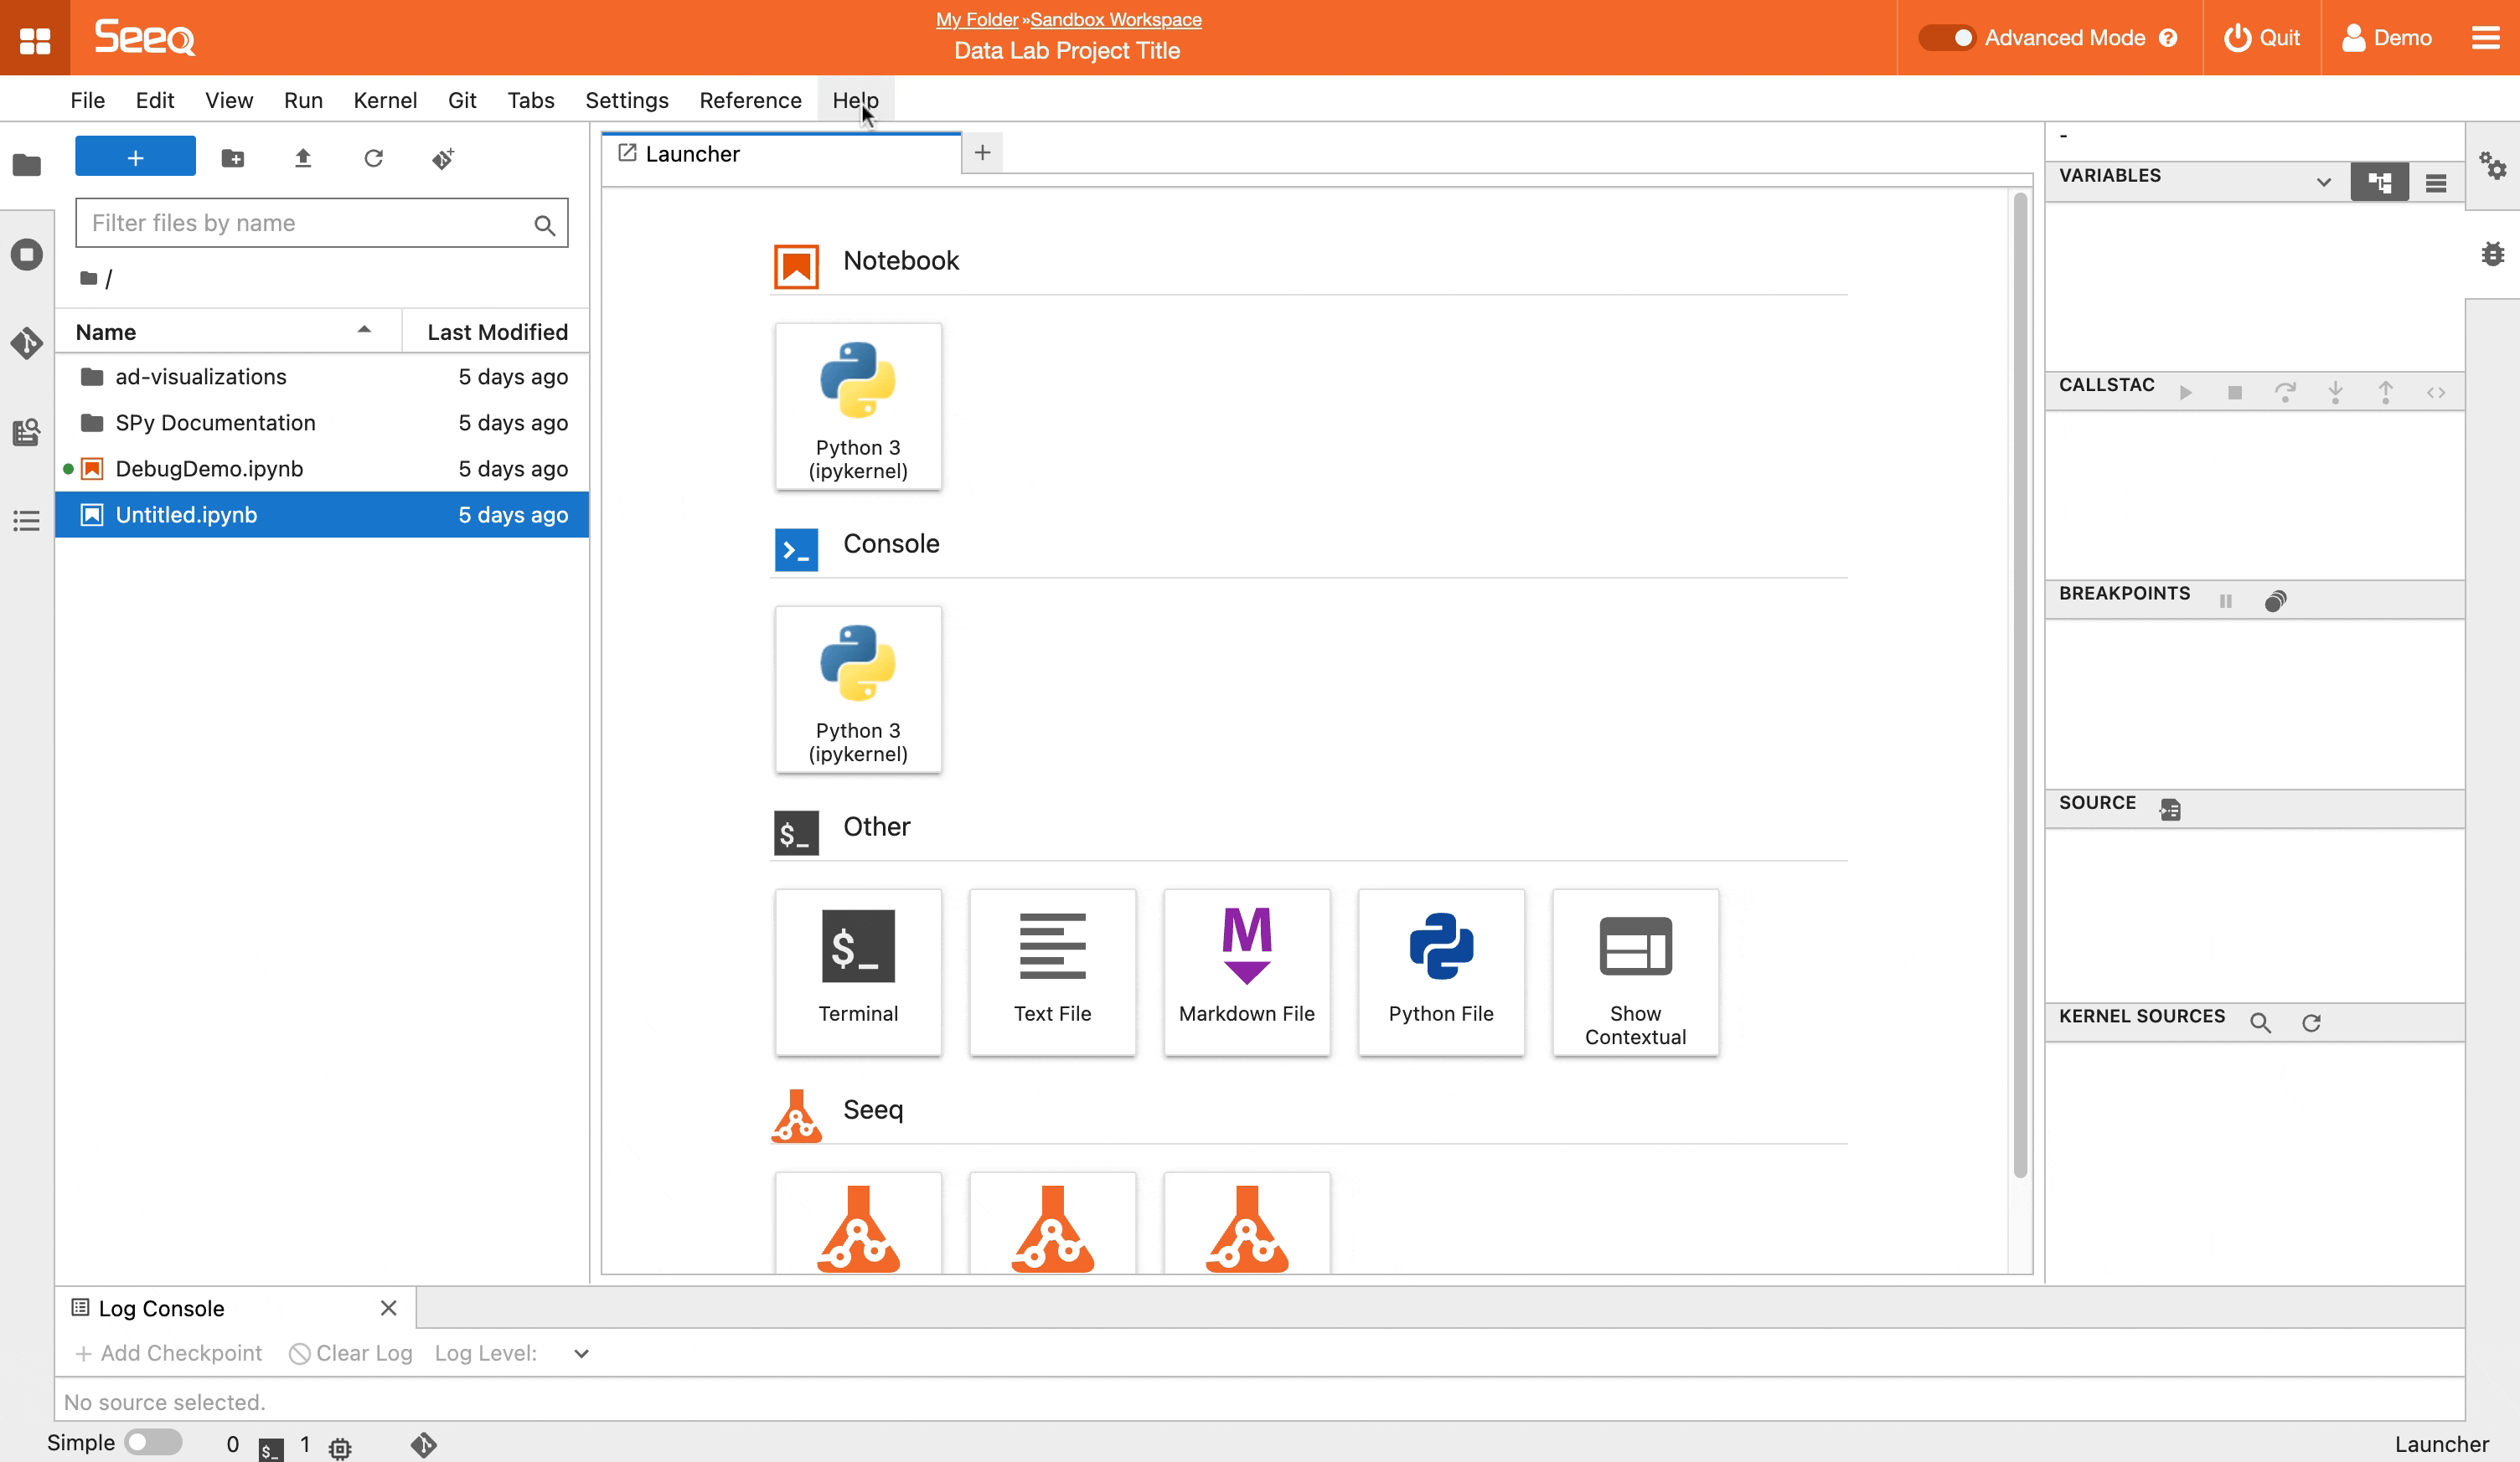Open the Kernel menu
Screen dimensions: 2520x1462
(385, 100)
